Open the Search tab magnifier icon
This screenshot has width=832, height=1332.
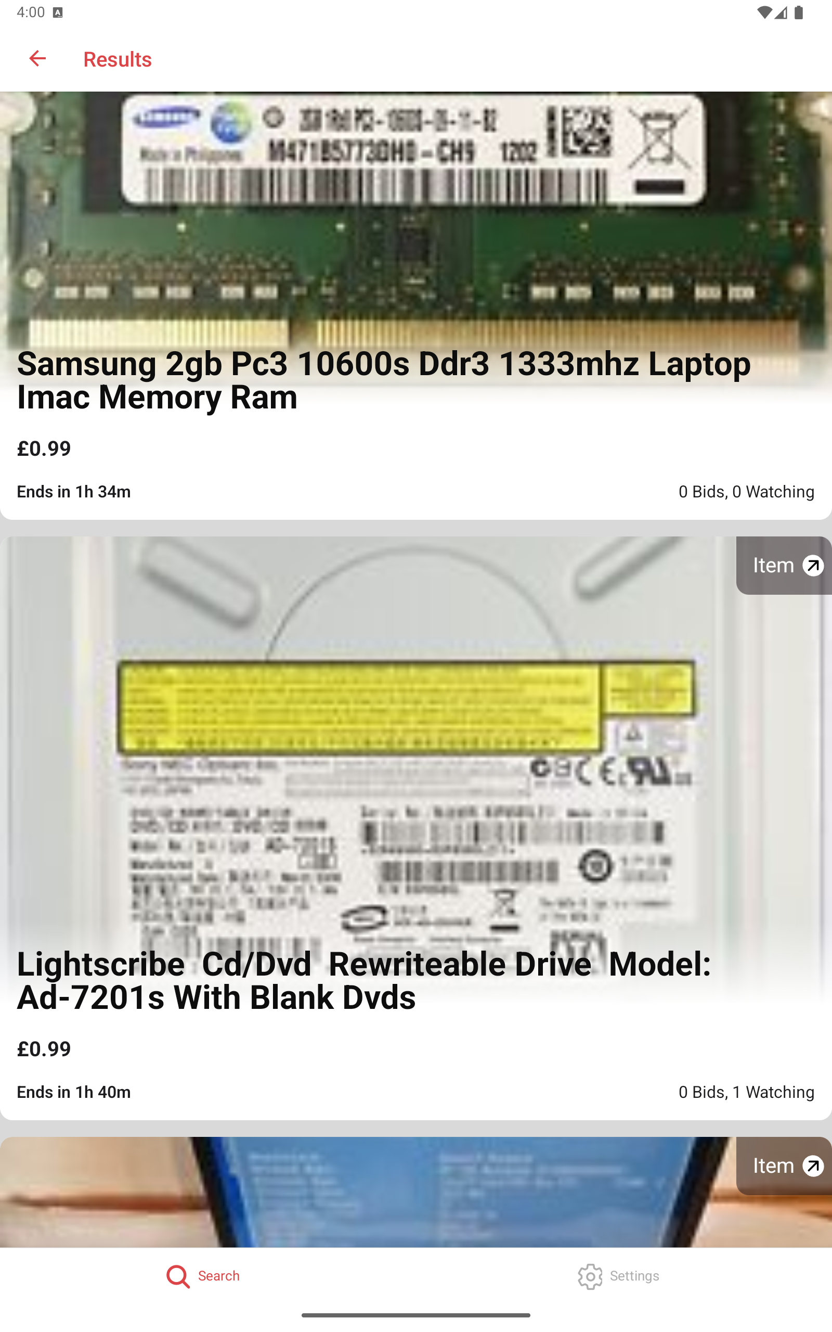coord(178,1276)
